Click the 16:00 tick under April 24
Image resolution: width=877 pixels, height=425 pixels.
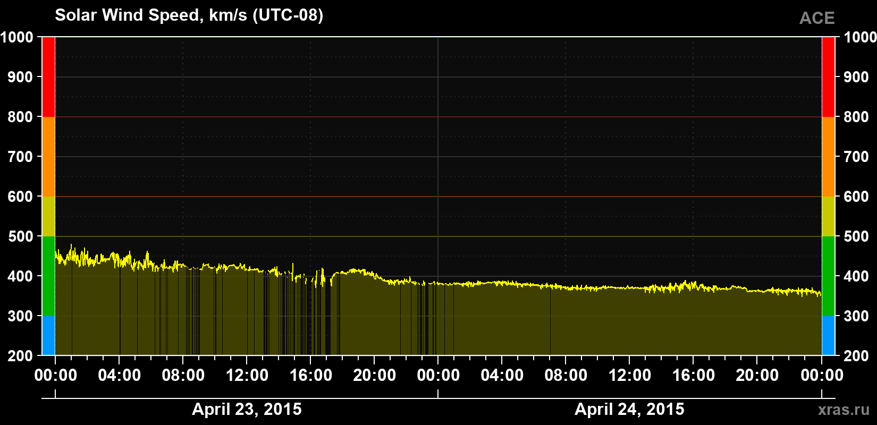tap(694, 375)
